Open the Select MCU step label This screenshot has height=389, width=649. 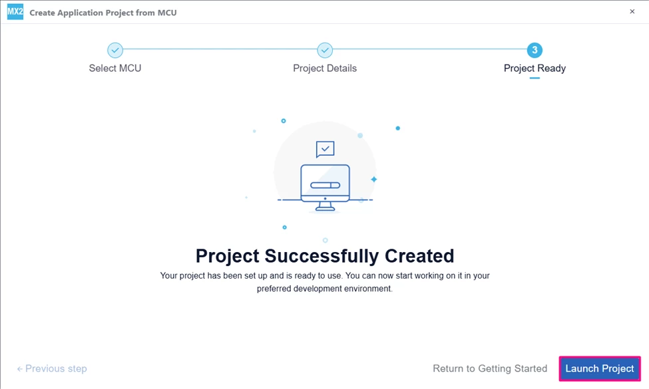(x=115, y=68)
